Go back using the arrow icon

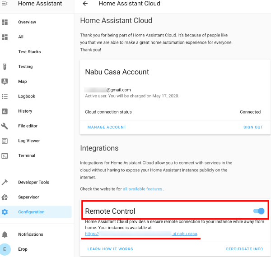tap(85, 4)
